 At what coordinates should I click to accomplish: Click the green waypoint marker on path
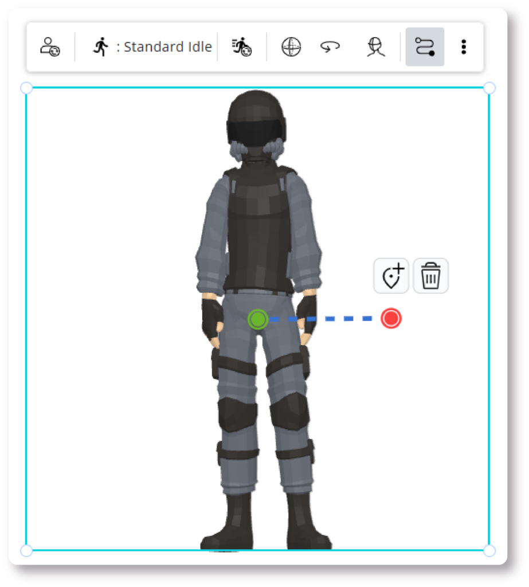257,319
